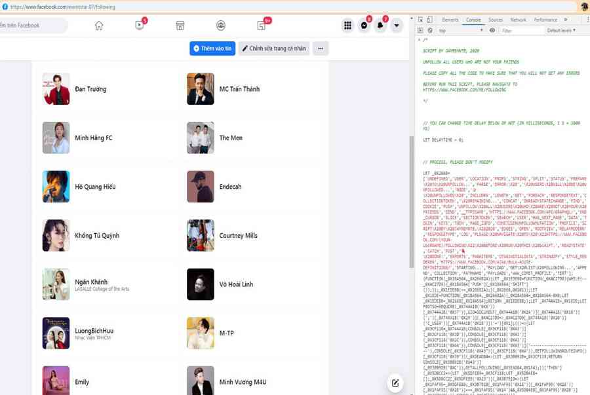Click Minh Hằng FC's thumbnail
This screenshot has width=590, height=395.
tap(56, 138)
